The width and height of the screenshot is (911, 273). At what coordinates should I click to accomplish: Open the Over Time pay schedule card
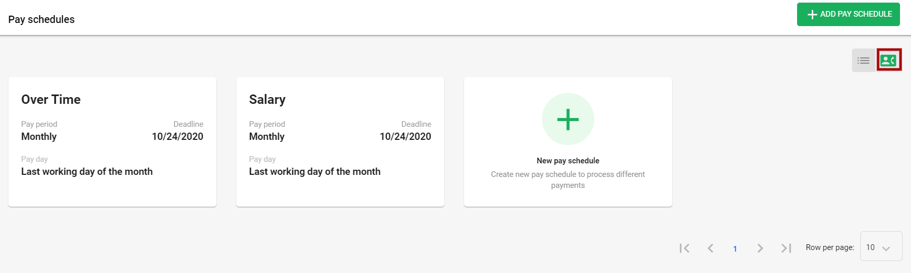(x=112, y=142)
